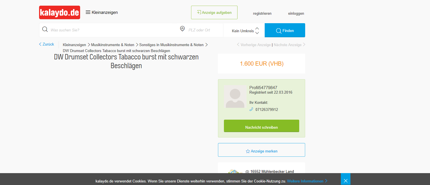
Task: Click the Nachricht schreiben button
Action: [x=262, y=126]
